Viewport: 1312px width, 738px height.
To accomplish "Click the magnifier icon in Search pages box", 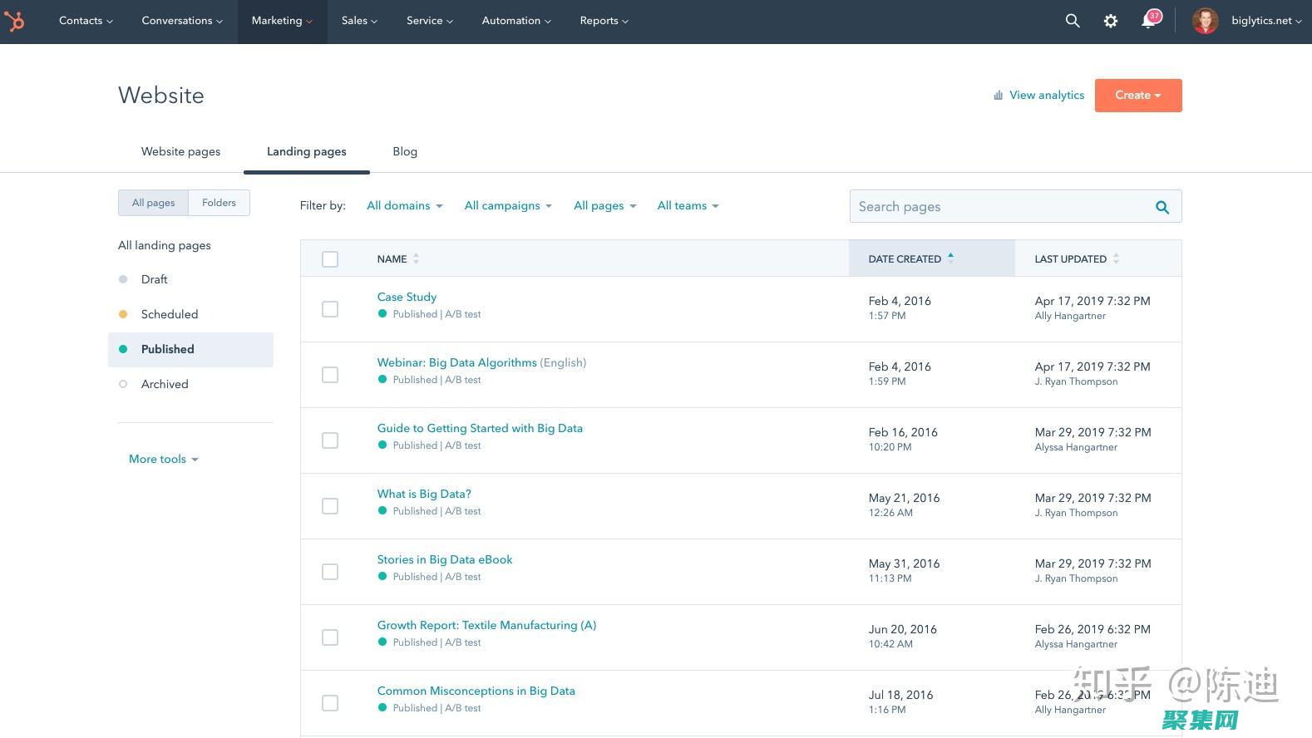I will pos(1162,207).
